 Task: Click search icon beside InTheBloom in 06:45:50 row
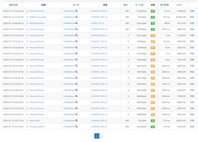pos(76,11)
